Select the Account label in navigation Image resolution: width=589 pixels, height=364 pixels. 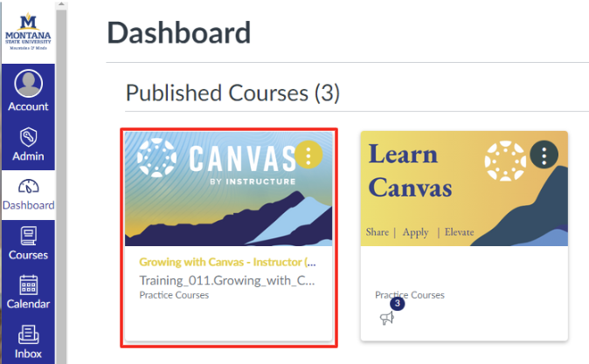tap(28, 106)
